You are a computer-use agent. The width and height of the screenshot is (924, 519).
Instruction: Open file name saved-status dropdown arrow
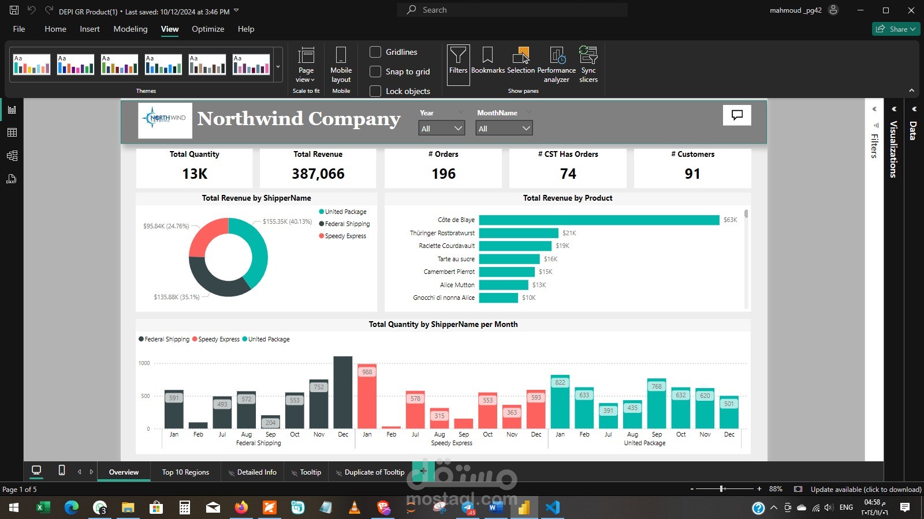tap(236, 11)
